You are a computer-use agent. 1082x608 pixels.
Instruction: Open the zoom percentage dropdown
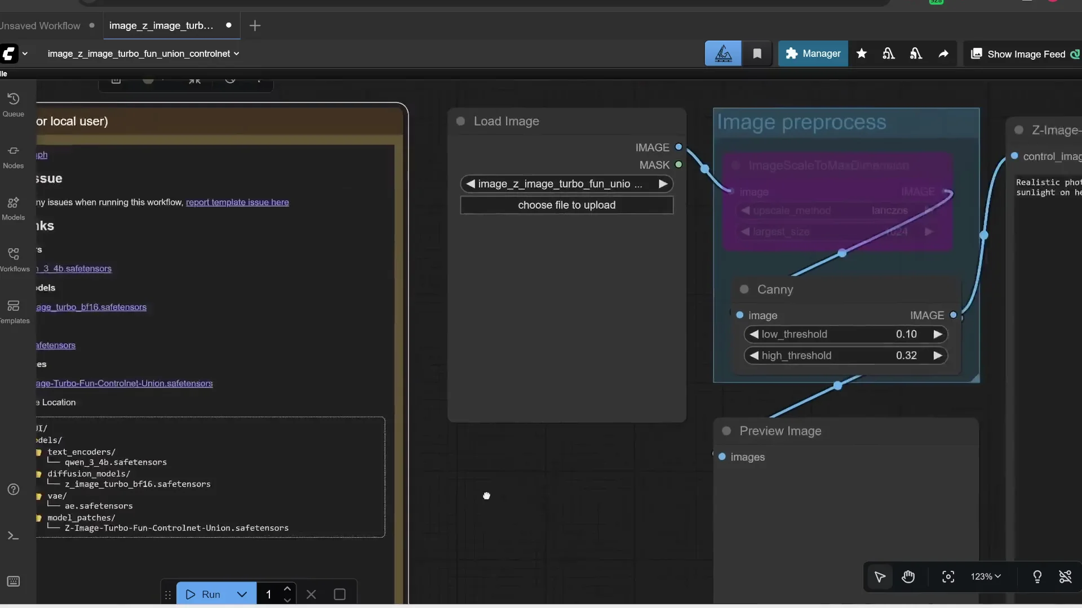click(x=985, y=577)
